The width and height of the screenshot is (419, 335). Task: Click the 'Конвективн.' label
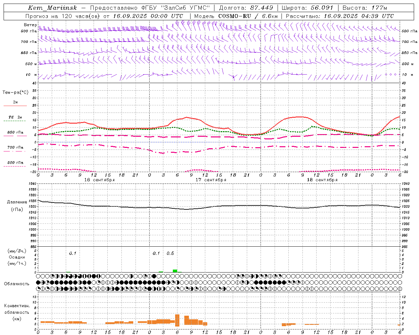click(x=17, y=306)
